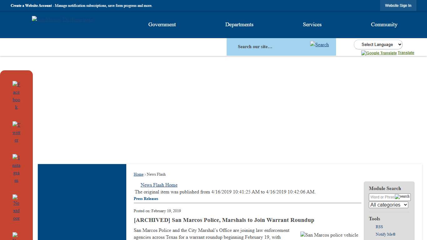Click the San Marcos homepage logo
Screen dimensions: 427x240
[62, 20]
